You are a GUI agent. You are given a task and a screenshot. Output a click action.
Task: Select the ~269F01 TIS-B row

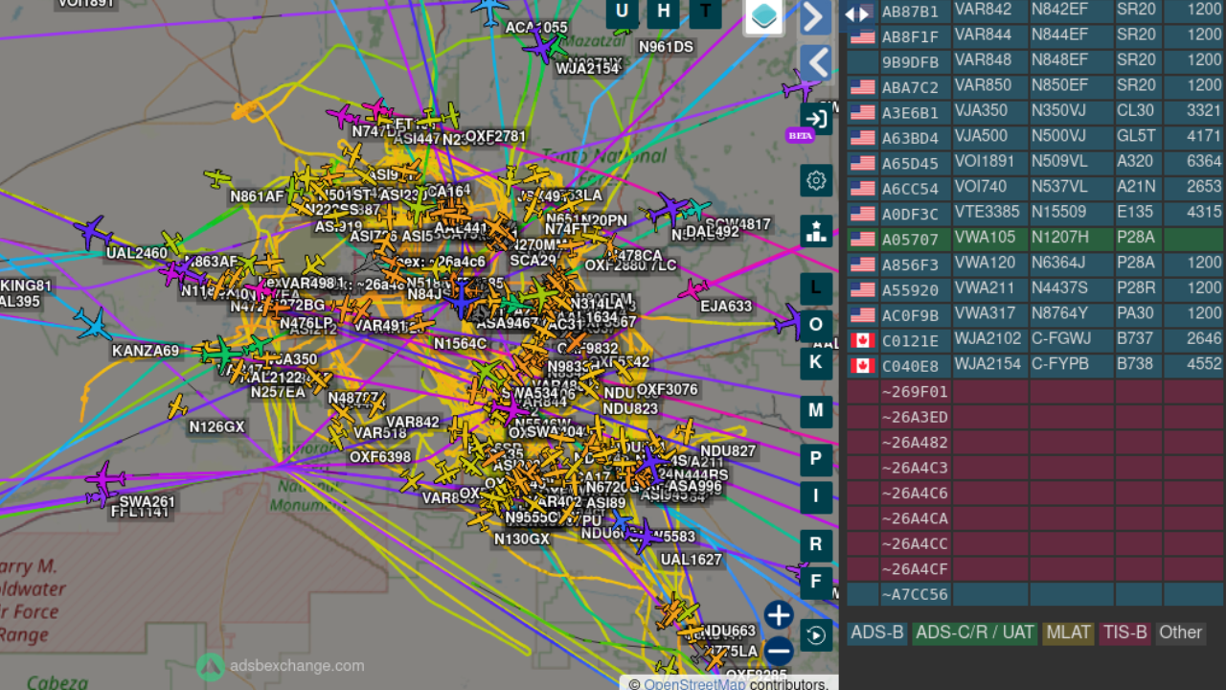coord(1034,391)
